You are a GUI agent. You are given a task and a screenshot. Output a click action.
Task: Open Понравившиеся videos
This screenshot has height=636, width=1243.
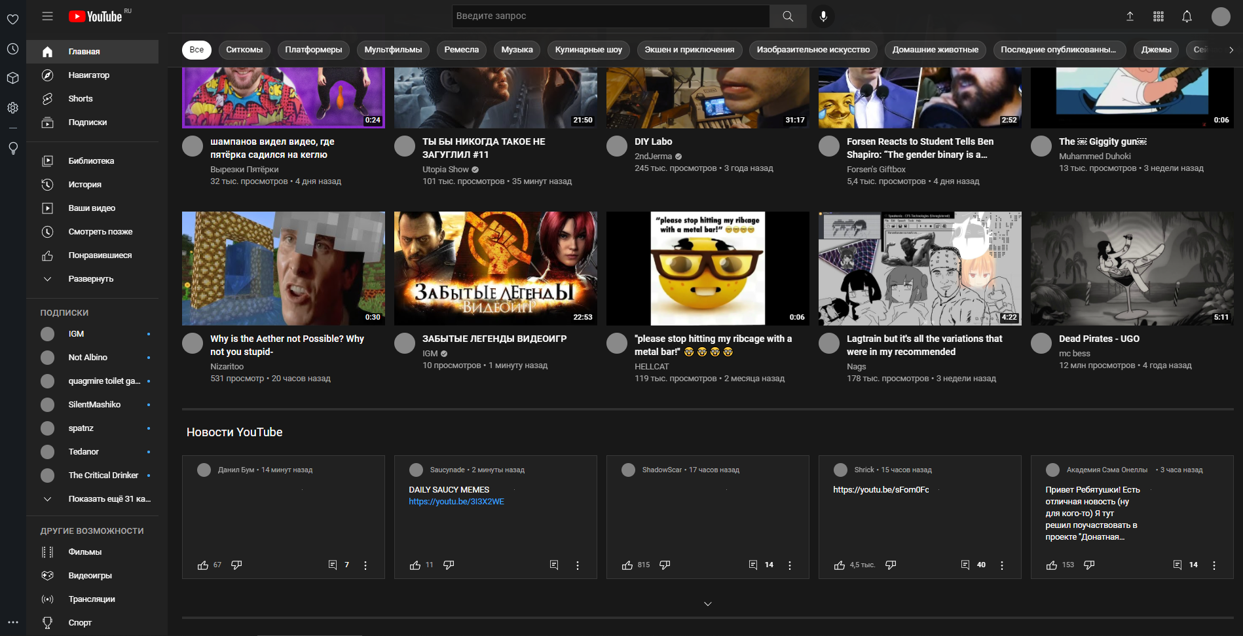tap(92, 255)
